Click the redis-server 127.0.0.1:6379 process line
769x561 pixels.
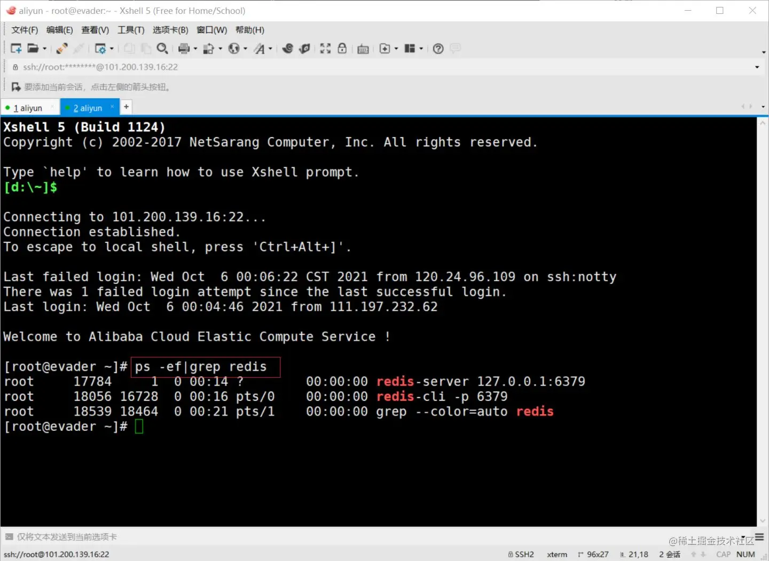(294, 382)
